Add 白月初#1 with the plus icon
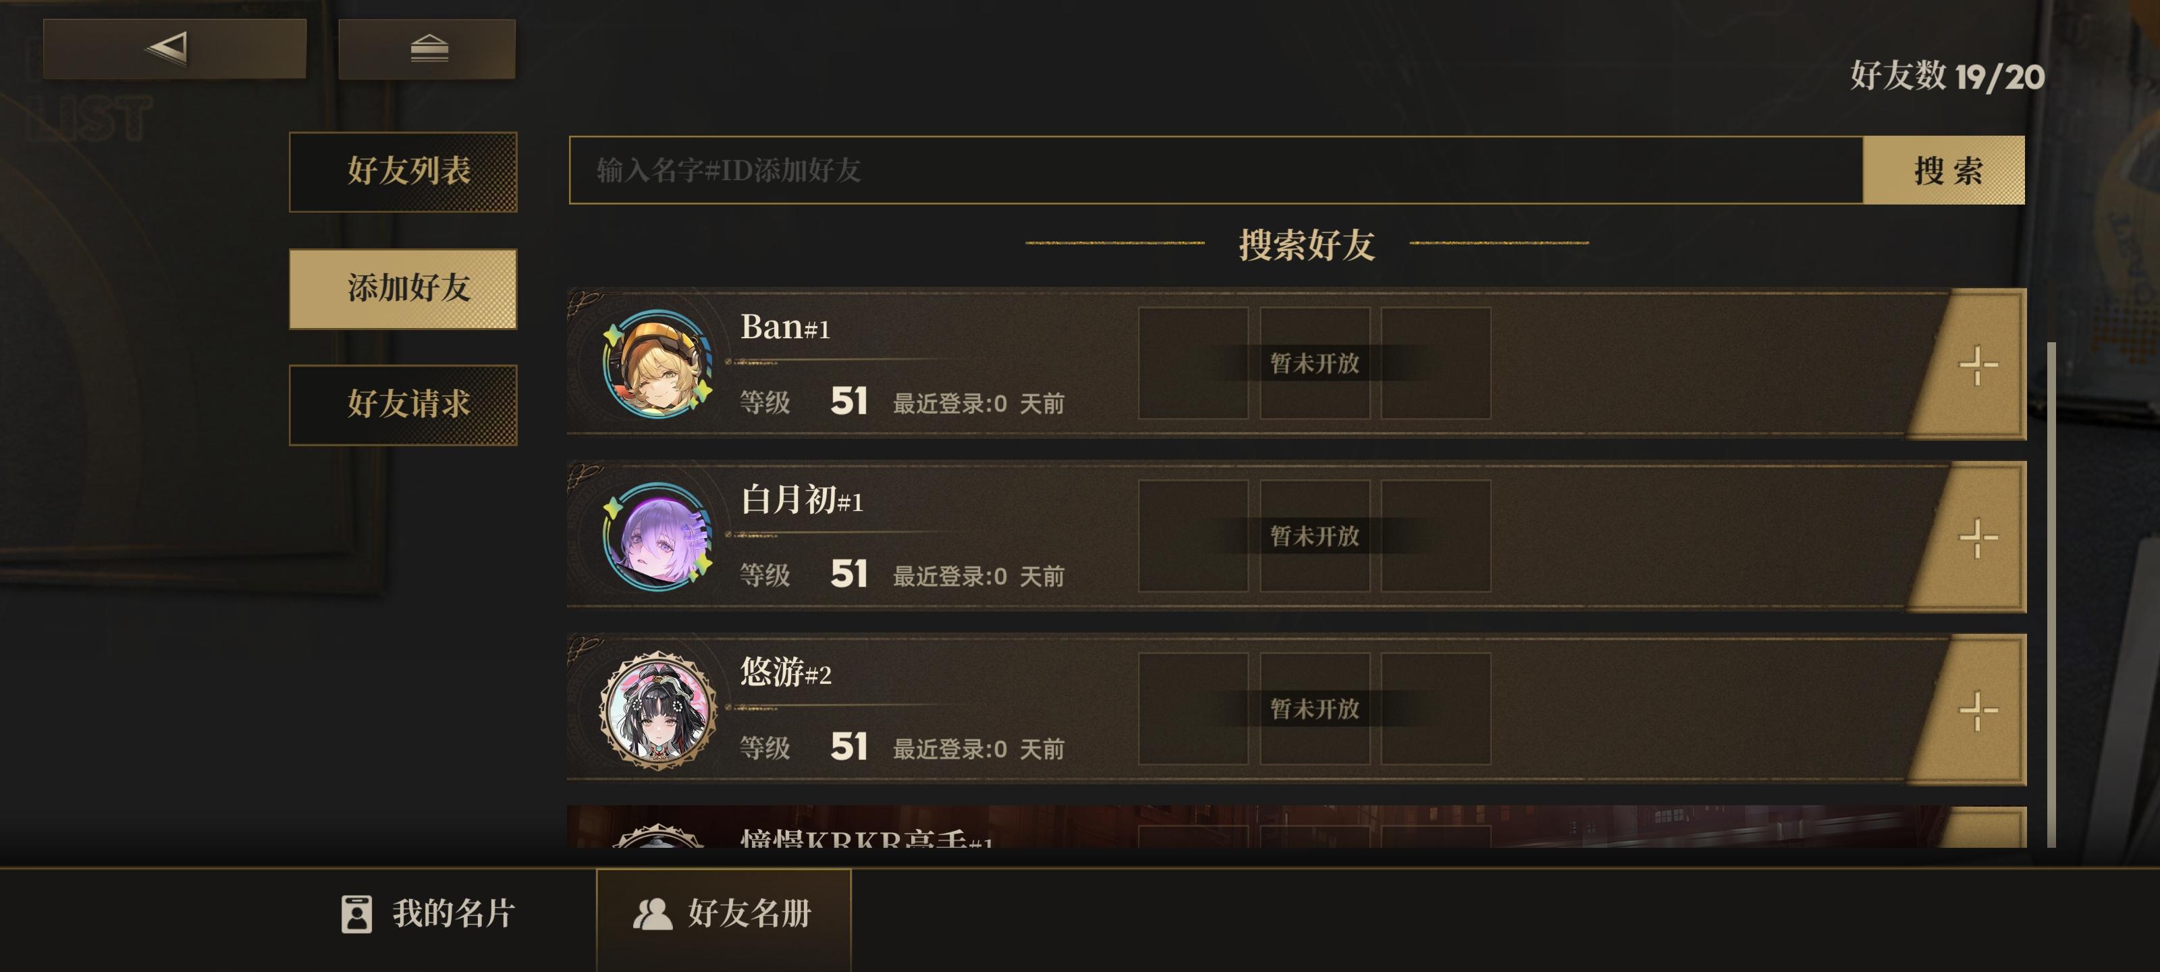The height and width of the screenshot is (972, 2160). (x=1977, y=537)
